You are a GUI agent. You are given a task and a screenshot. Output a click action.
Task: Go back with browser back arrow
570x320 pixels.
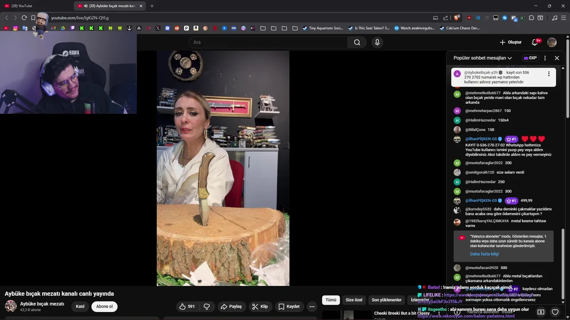(6, 18)
